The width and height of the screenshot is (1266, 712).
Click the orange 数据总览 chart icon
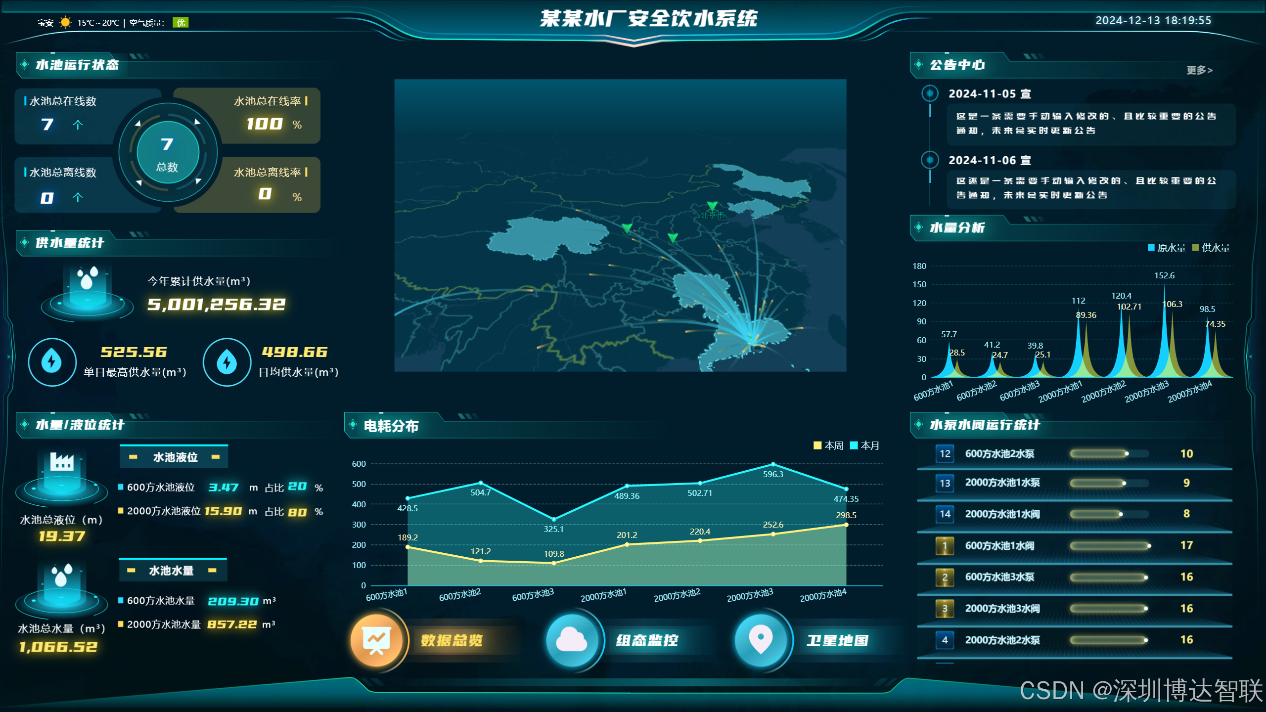pyautogui.click(x=377, y=640)
